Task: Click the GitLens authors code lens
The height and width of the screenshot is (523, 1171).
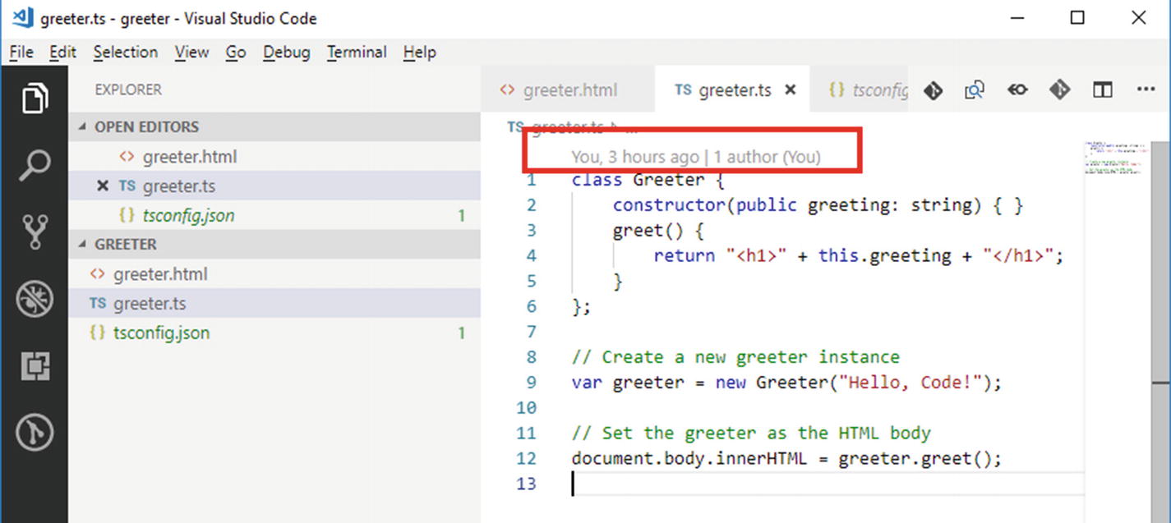Action: pyautogui.click(x=766, y=156)
